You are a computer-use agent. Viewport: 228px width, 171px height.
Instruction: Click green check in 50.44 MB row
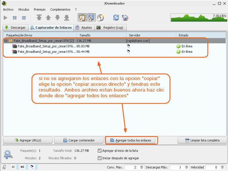click(x=178, y=52)
